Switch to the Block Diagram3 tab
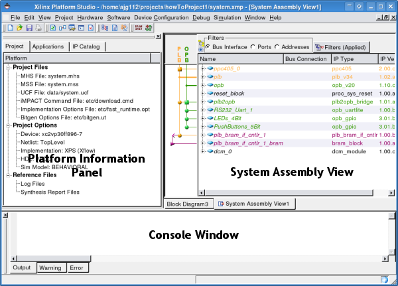 (188, 204)
